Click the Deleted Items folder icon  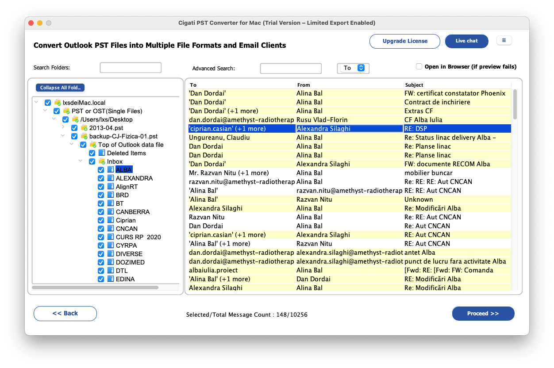pyautogui.click(x=102, y=153)
